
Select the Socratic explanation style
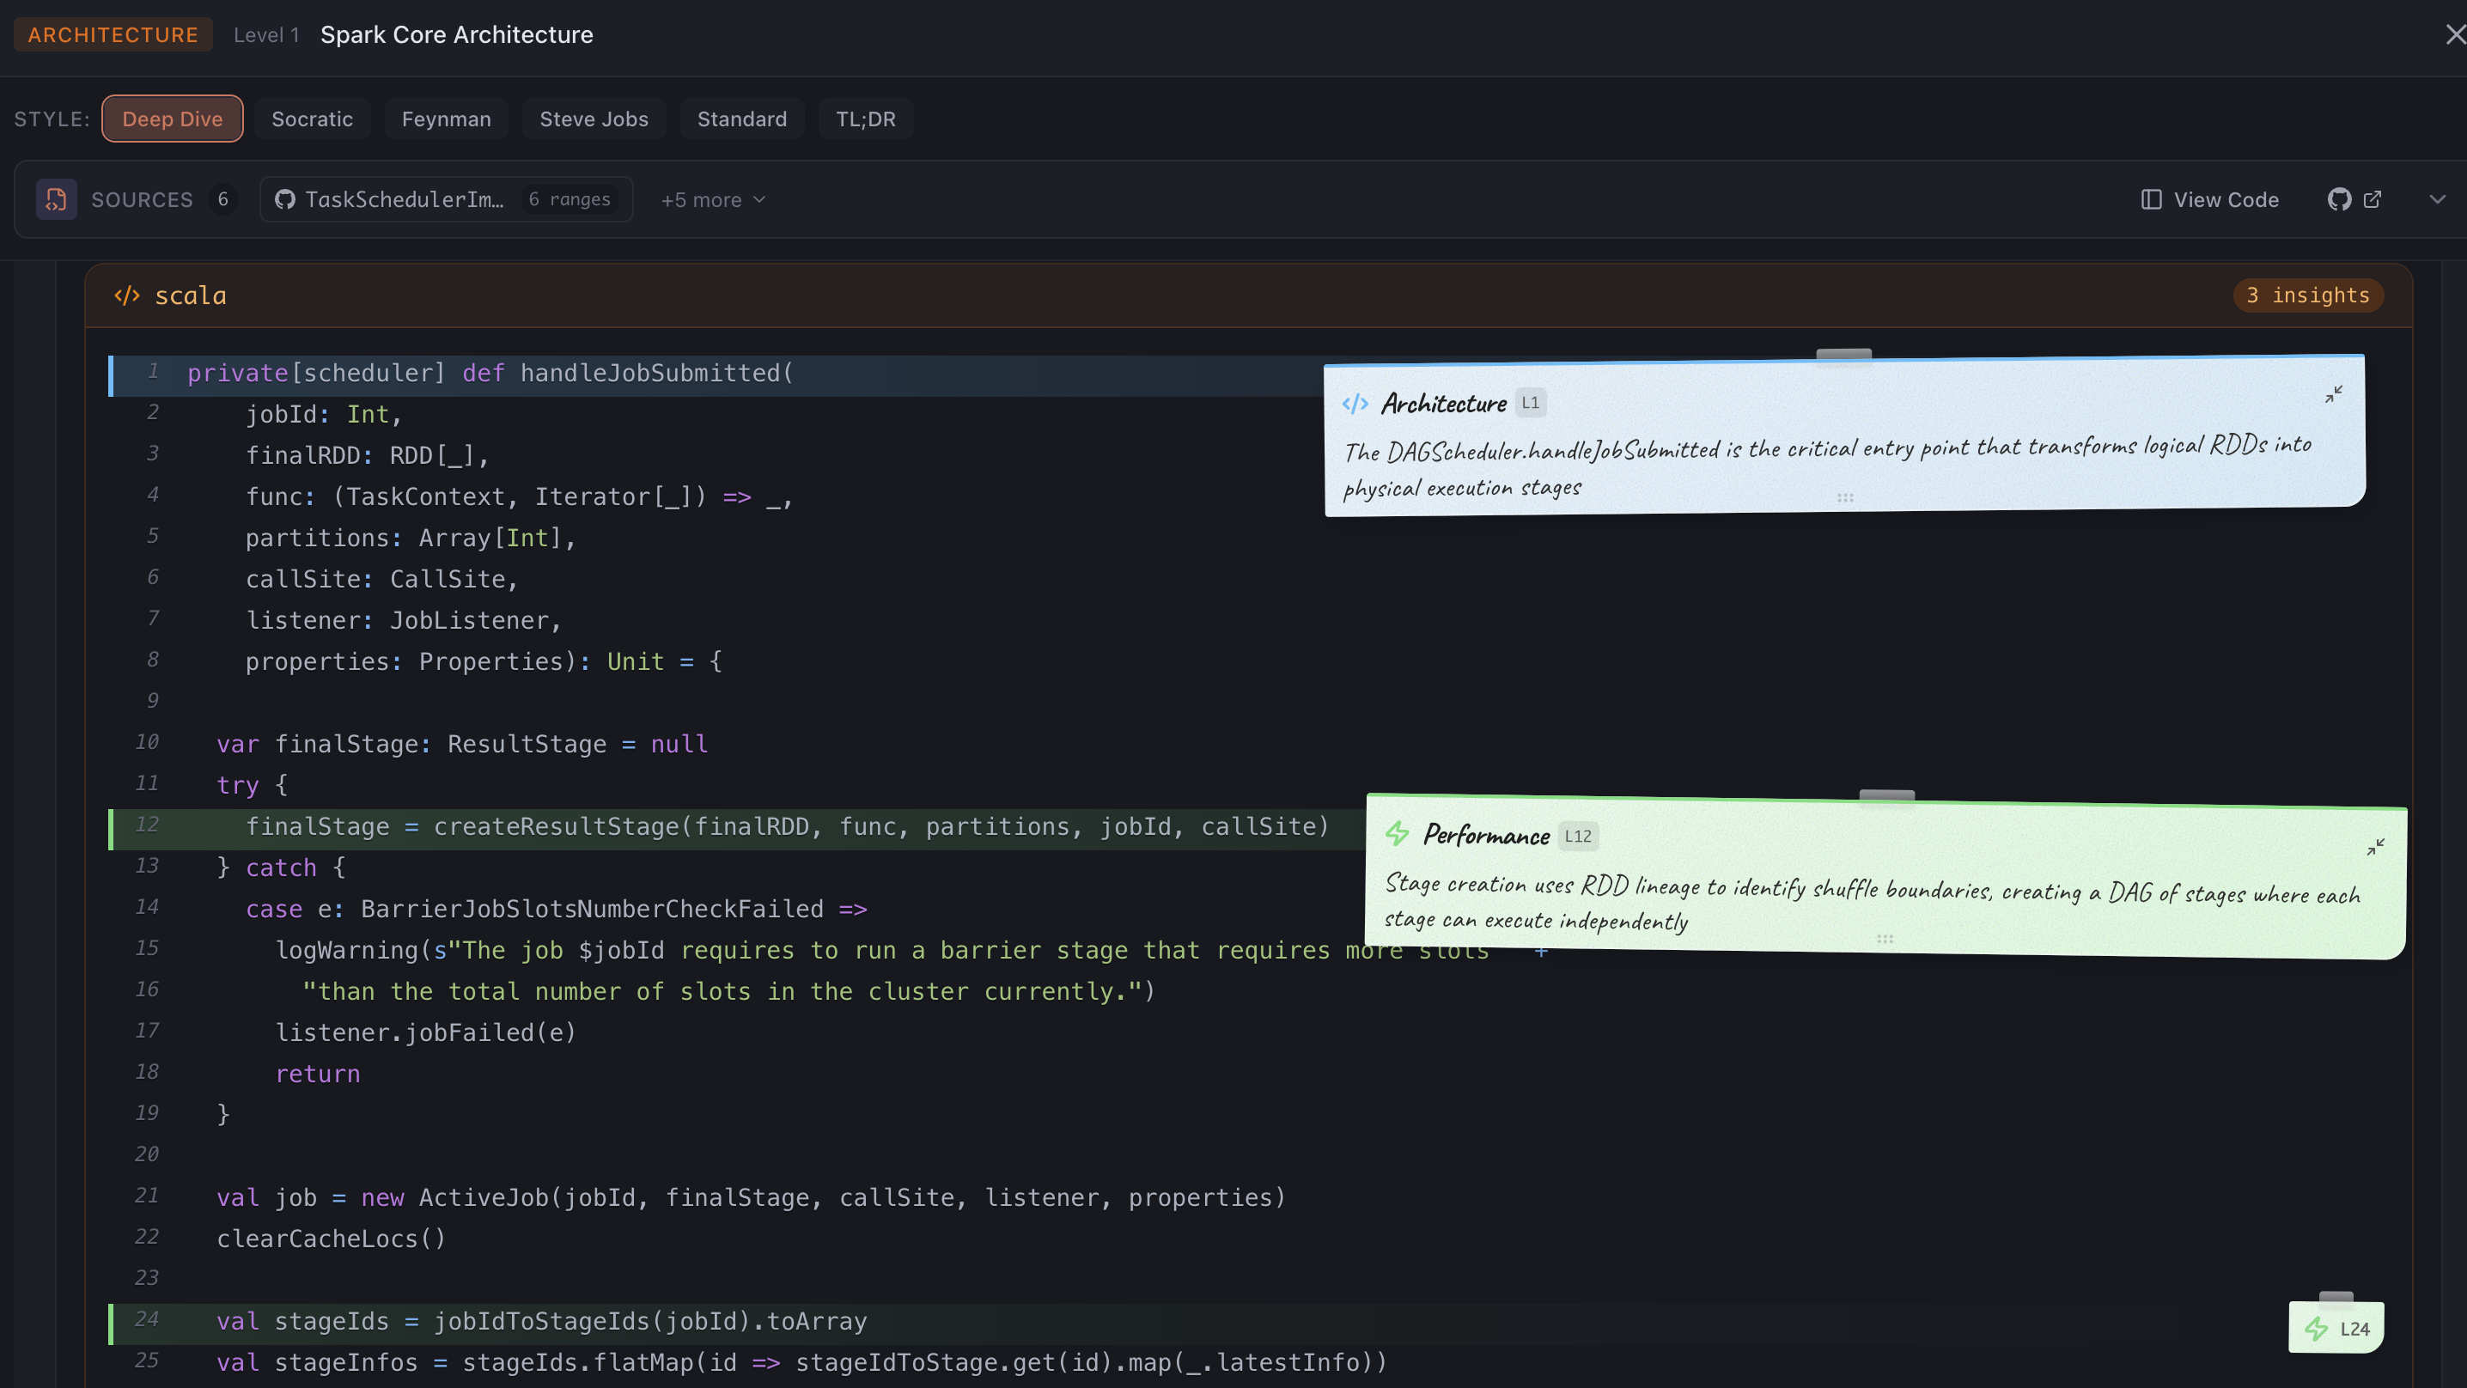click(x=312, y=119)
